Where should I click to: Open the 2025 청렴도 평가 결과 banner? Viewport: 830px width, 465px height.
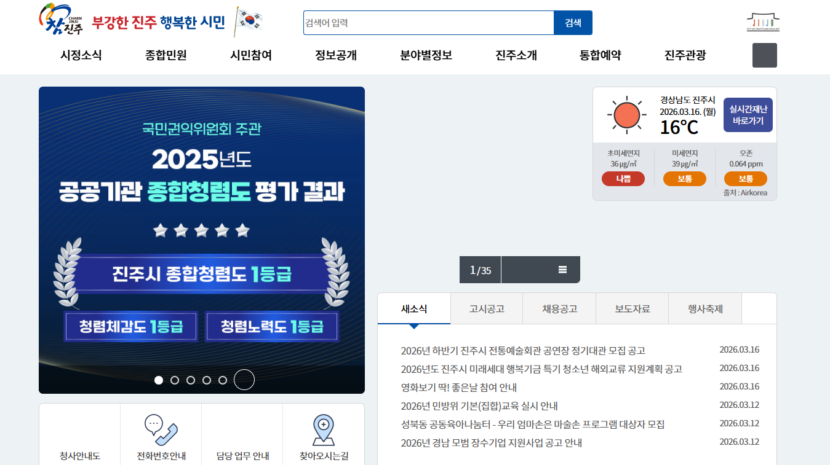click(x=202, y=240)
